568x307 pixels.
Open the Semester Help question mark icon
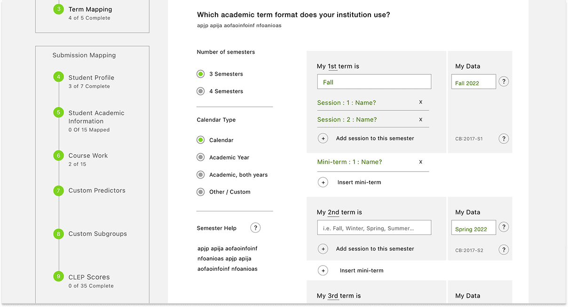255,228
